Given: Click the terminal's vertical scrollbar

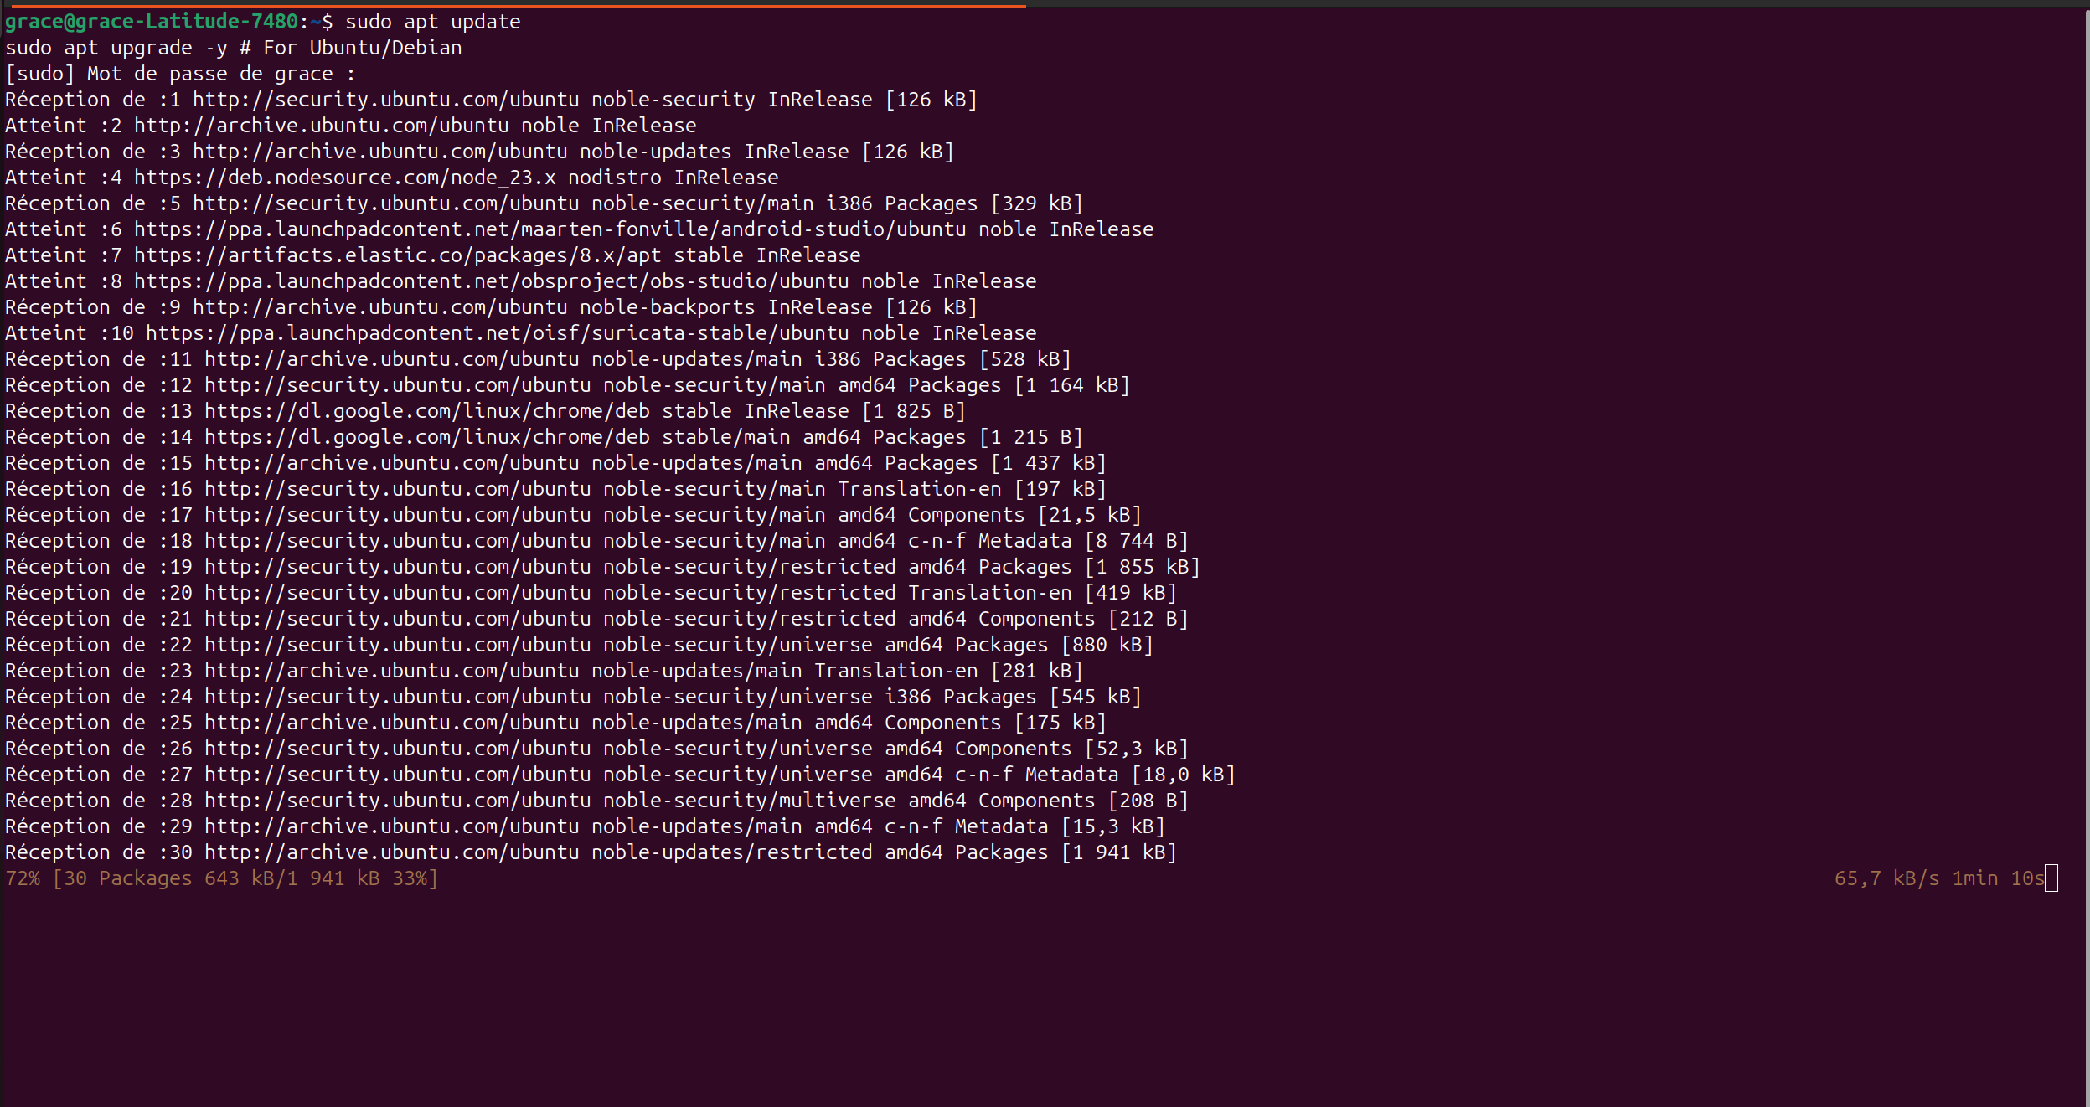Looking at the screenshot, I should click(x=2086, y=553).
